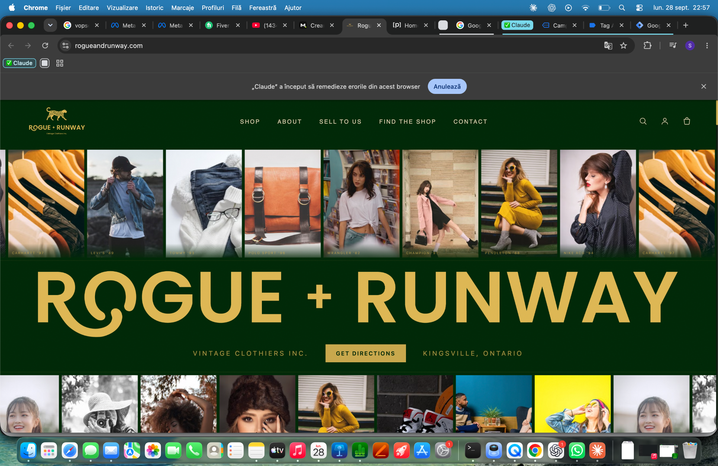This screenshot has width=718, height=466.
Task: Click the VINTAGE CLOTHIERS INC. text
Action: (250, 353)
